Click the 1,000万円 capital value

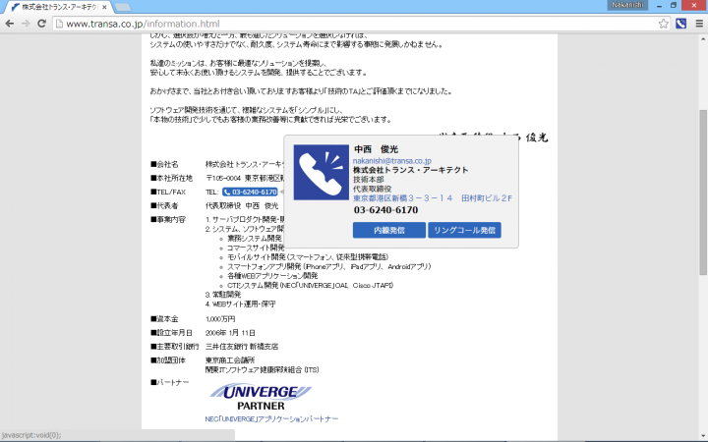(x=220, y=319)
